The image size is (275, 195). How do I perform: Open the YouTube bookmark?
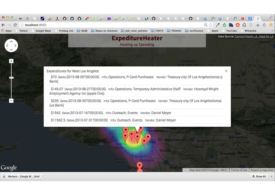(229, 31)
